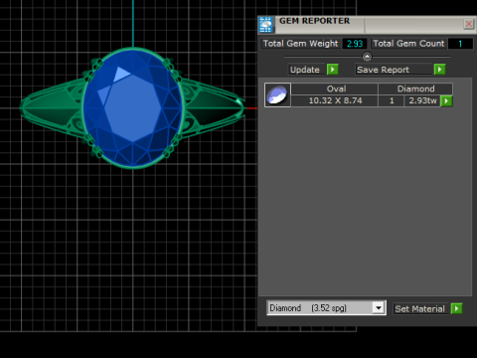Image resolution: width=477 pixels, height=358 pixels.
Task: Click green arrow next to Save Report
Action: (440, 70)
